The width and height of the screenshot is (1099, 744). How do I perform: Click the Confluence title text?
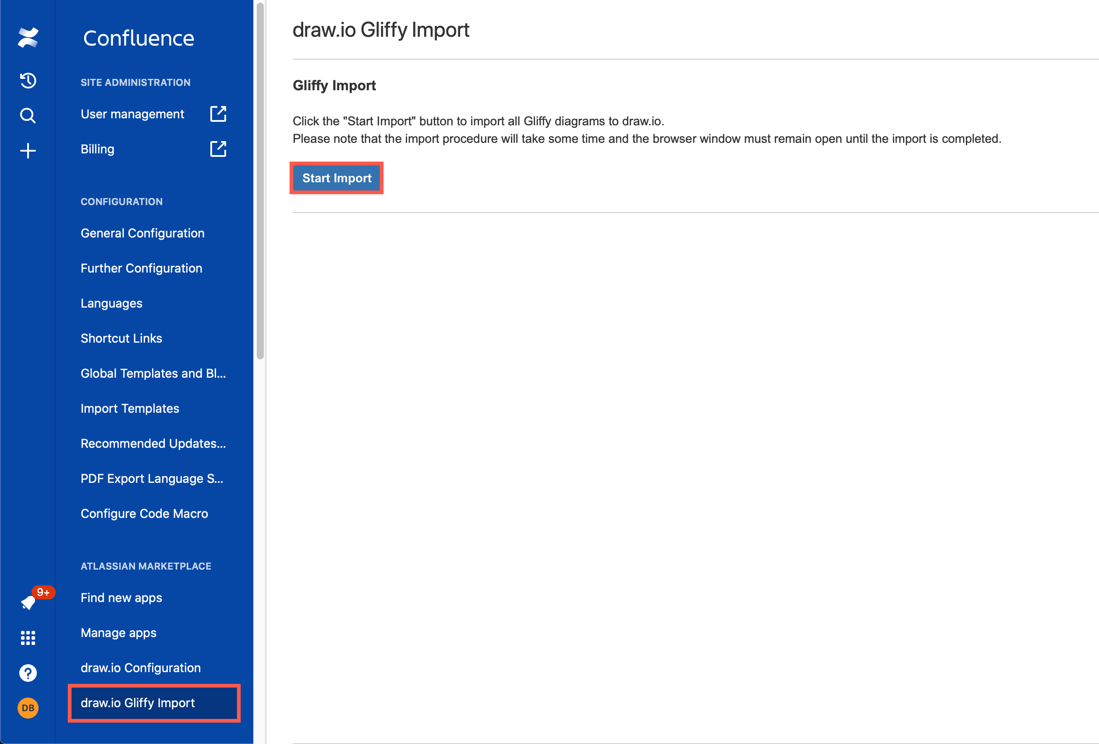click(138, 38)
